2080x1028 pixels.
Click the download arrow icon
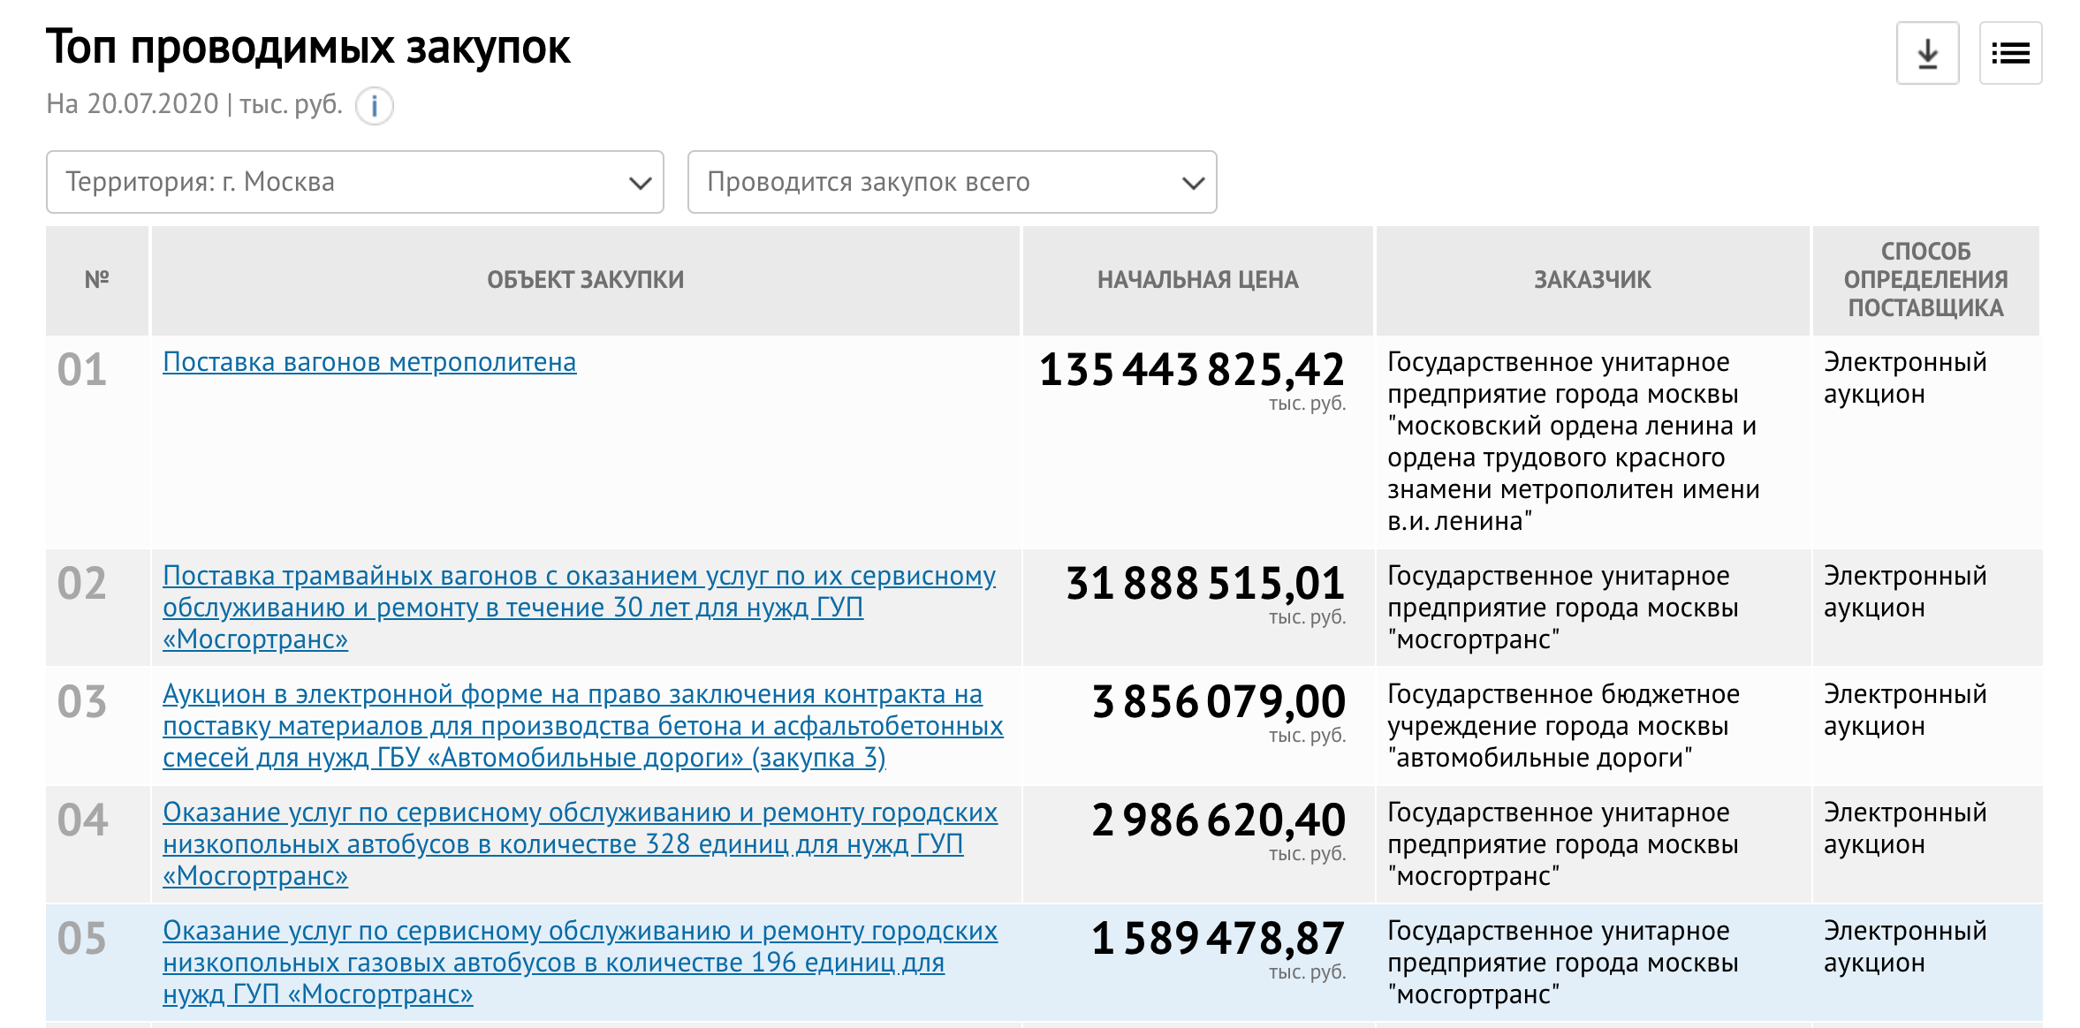(1927, 54)
